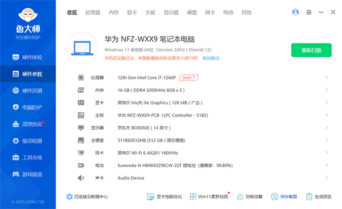Screen dimensions: 342x209
Task: Click 已连接云数据中心 status indicator
Action: [87, 197]
